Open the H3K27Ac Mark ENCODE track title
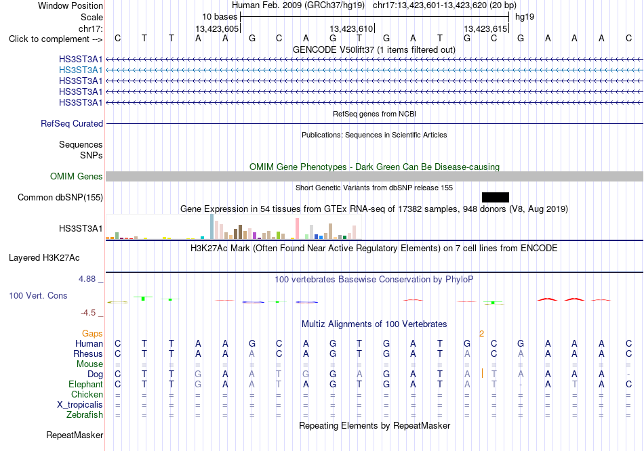 (x=374, y=249)
